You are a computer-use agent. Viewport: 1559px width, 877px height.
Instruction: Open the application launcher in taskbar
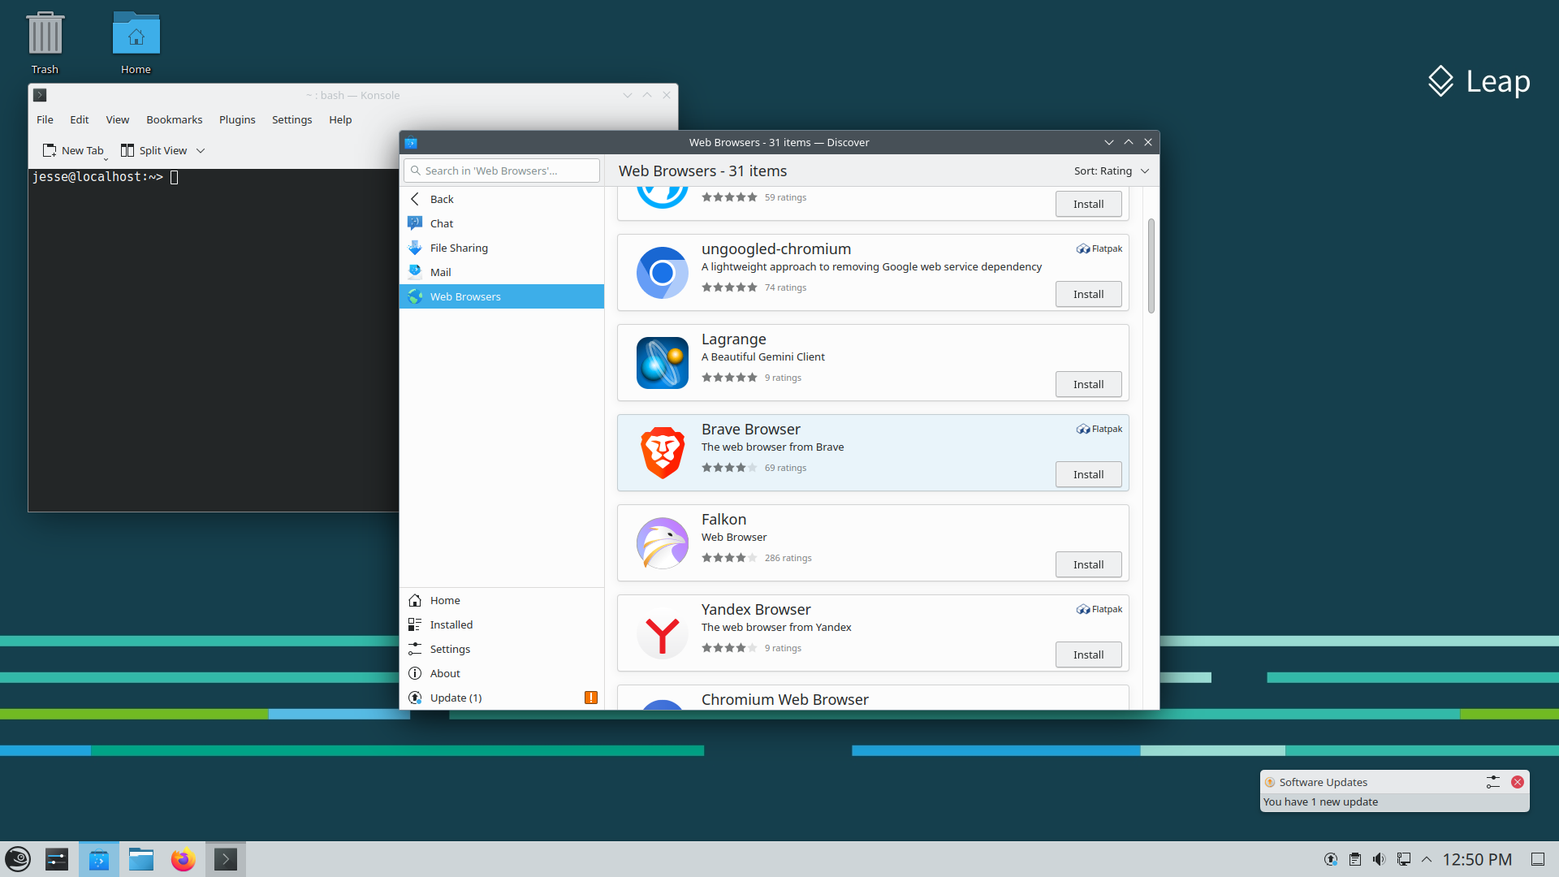(18, 859)
